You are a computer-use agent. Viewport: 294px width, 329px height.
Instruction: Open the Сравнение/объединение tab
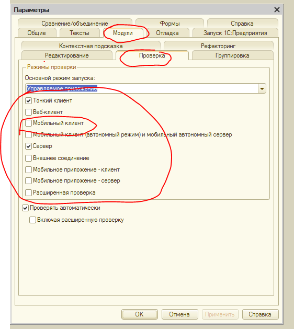tap(75, 23)
